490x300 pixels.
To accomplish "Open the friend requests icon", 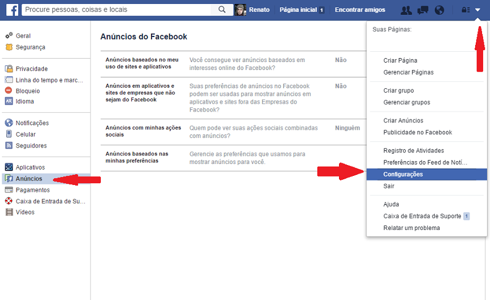I will point(406,10).
